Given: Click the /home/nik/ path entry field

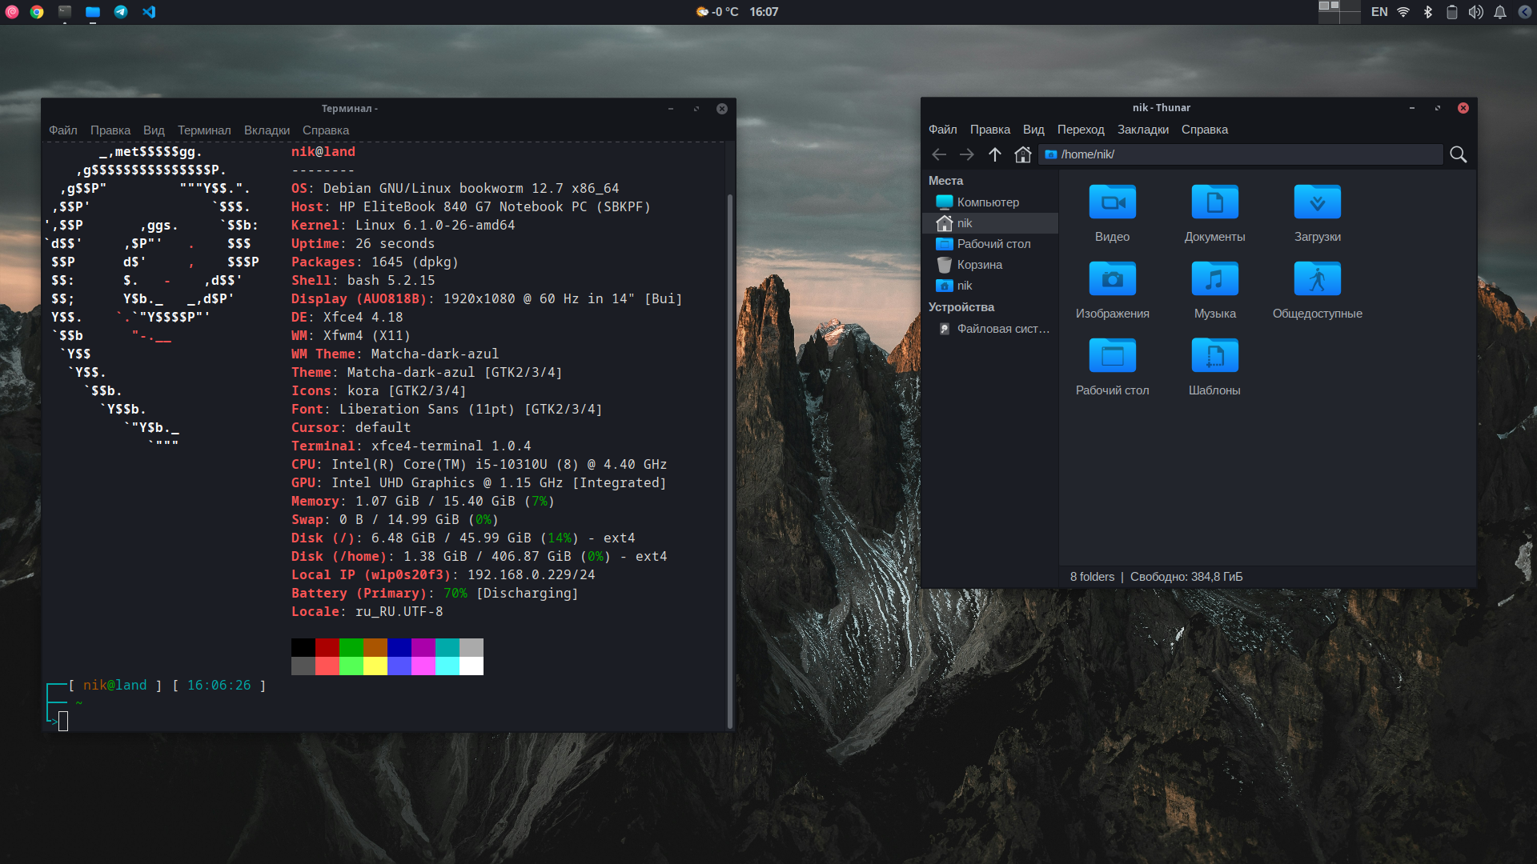Looking at the screenshot, I should coord(1241,154).
